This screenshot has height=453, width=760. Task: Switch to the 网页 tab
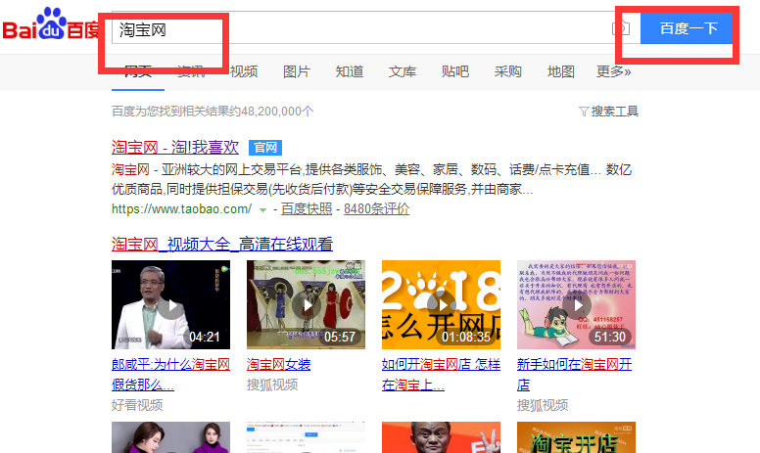point(138,71)
